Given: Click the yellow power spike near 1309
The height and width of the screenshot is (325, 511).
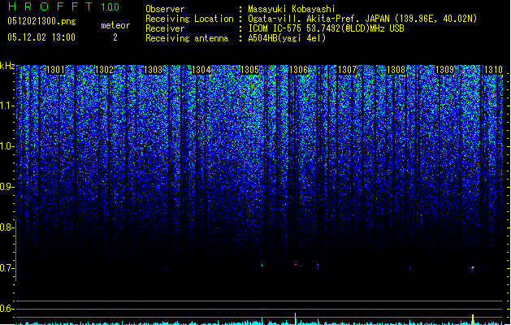Looking at the screenshot, I should (x=473, y=319).
